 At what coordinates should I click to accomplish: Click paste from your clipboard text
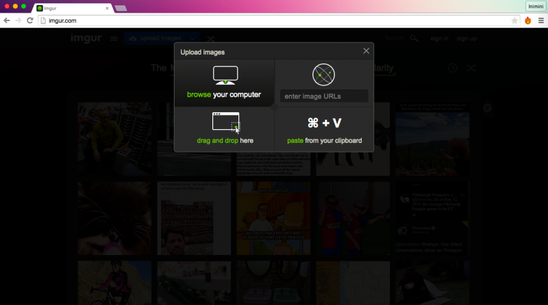point(324,141)
